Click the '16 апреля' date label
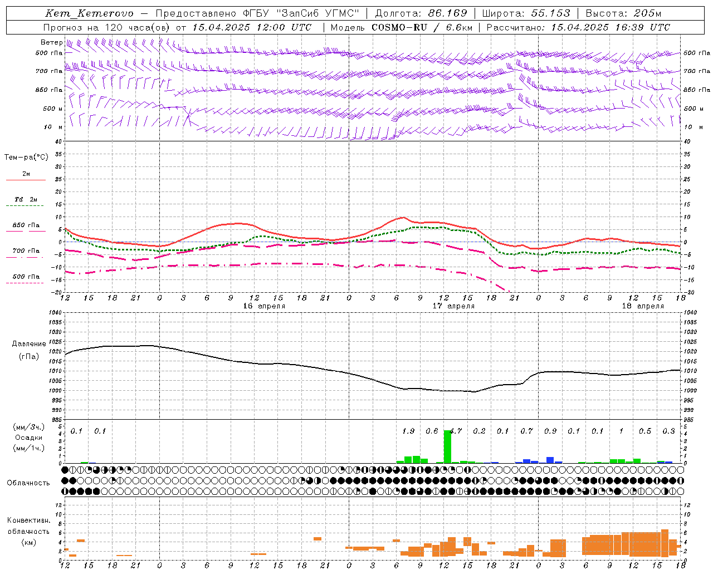This screenshot has height=570, width=713. [x=264, y=306]
